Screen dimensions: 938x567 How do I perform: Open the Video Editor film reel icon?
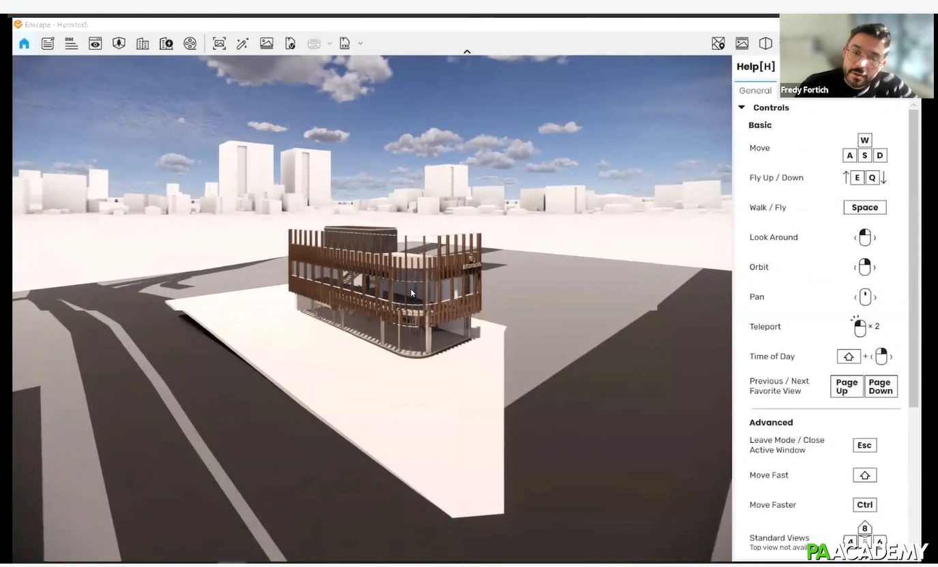point(190,43)
